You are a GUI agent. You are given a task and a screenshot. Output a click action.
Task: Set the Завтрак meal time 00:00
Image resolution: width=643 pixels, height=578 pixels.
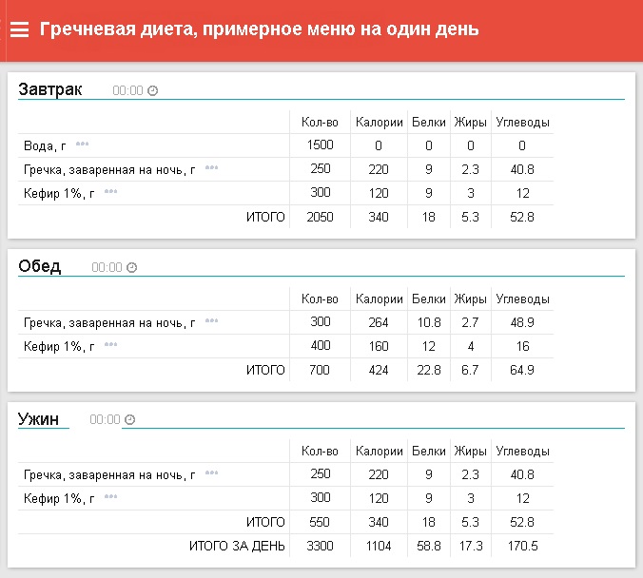(x=127, y=91)
